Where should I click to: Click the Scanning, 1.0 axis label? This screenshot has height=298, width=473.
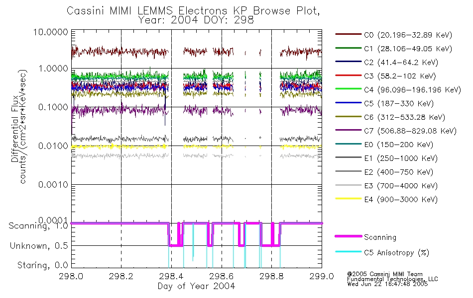tap(38, 226)
